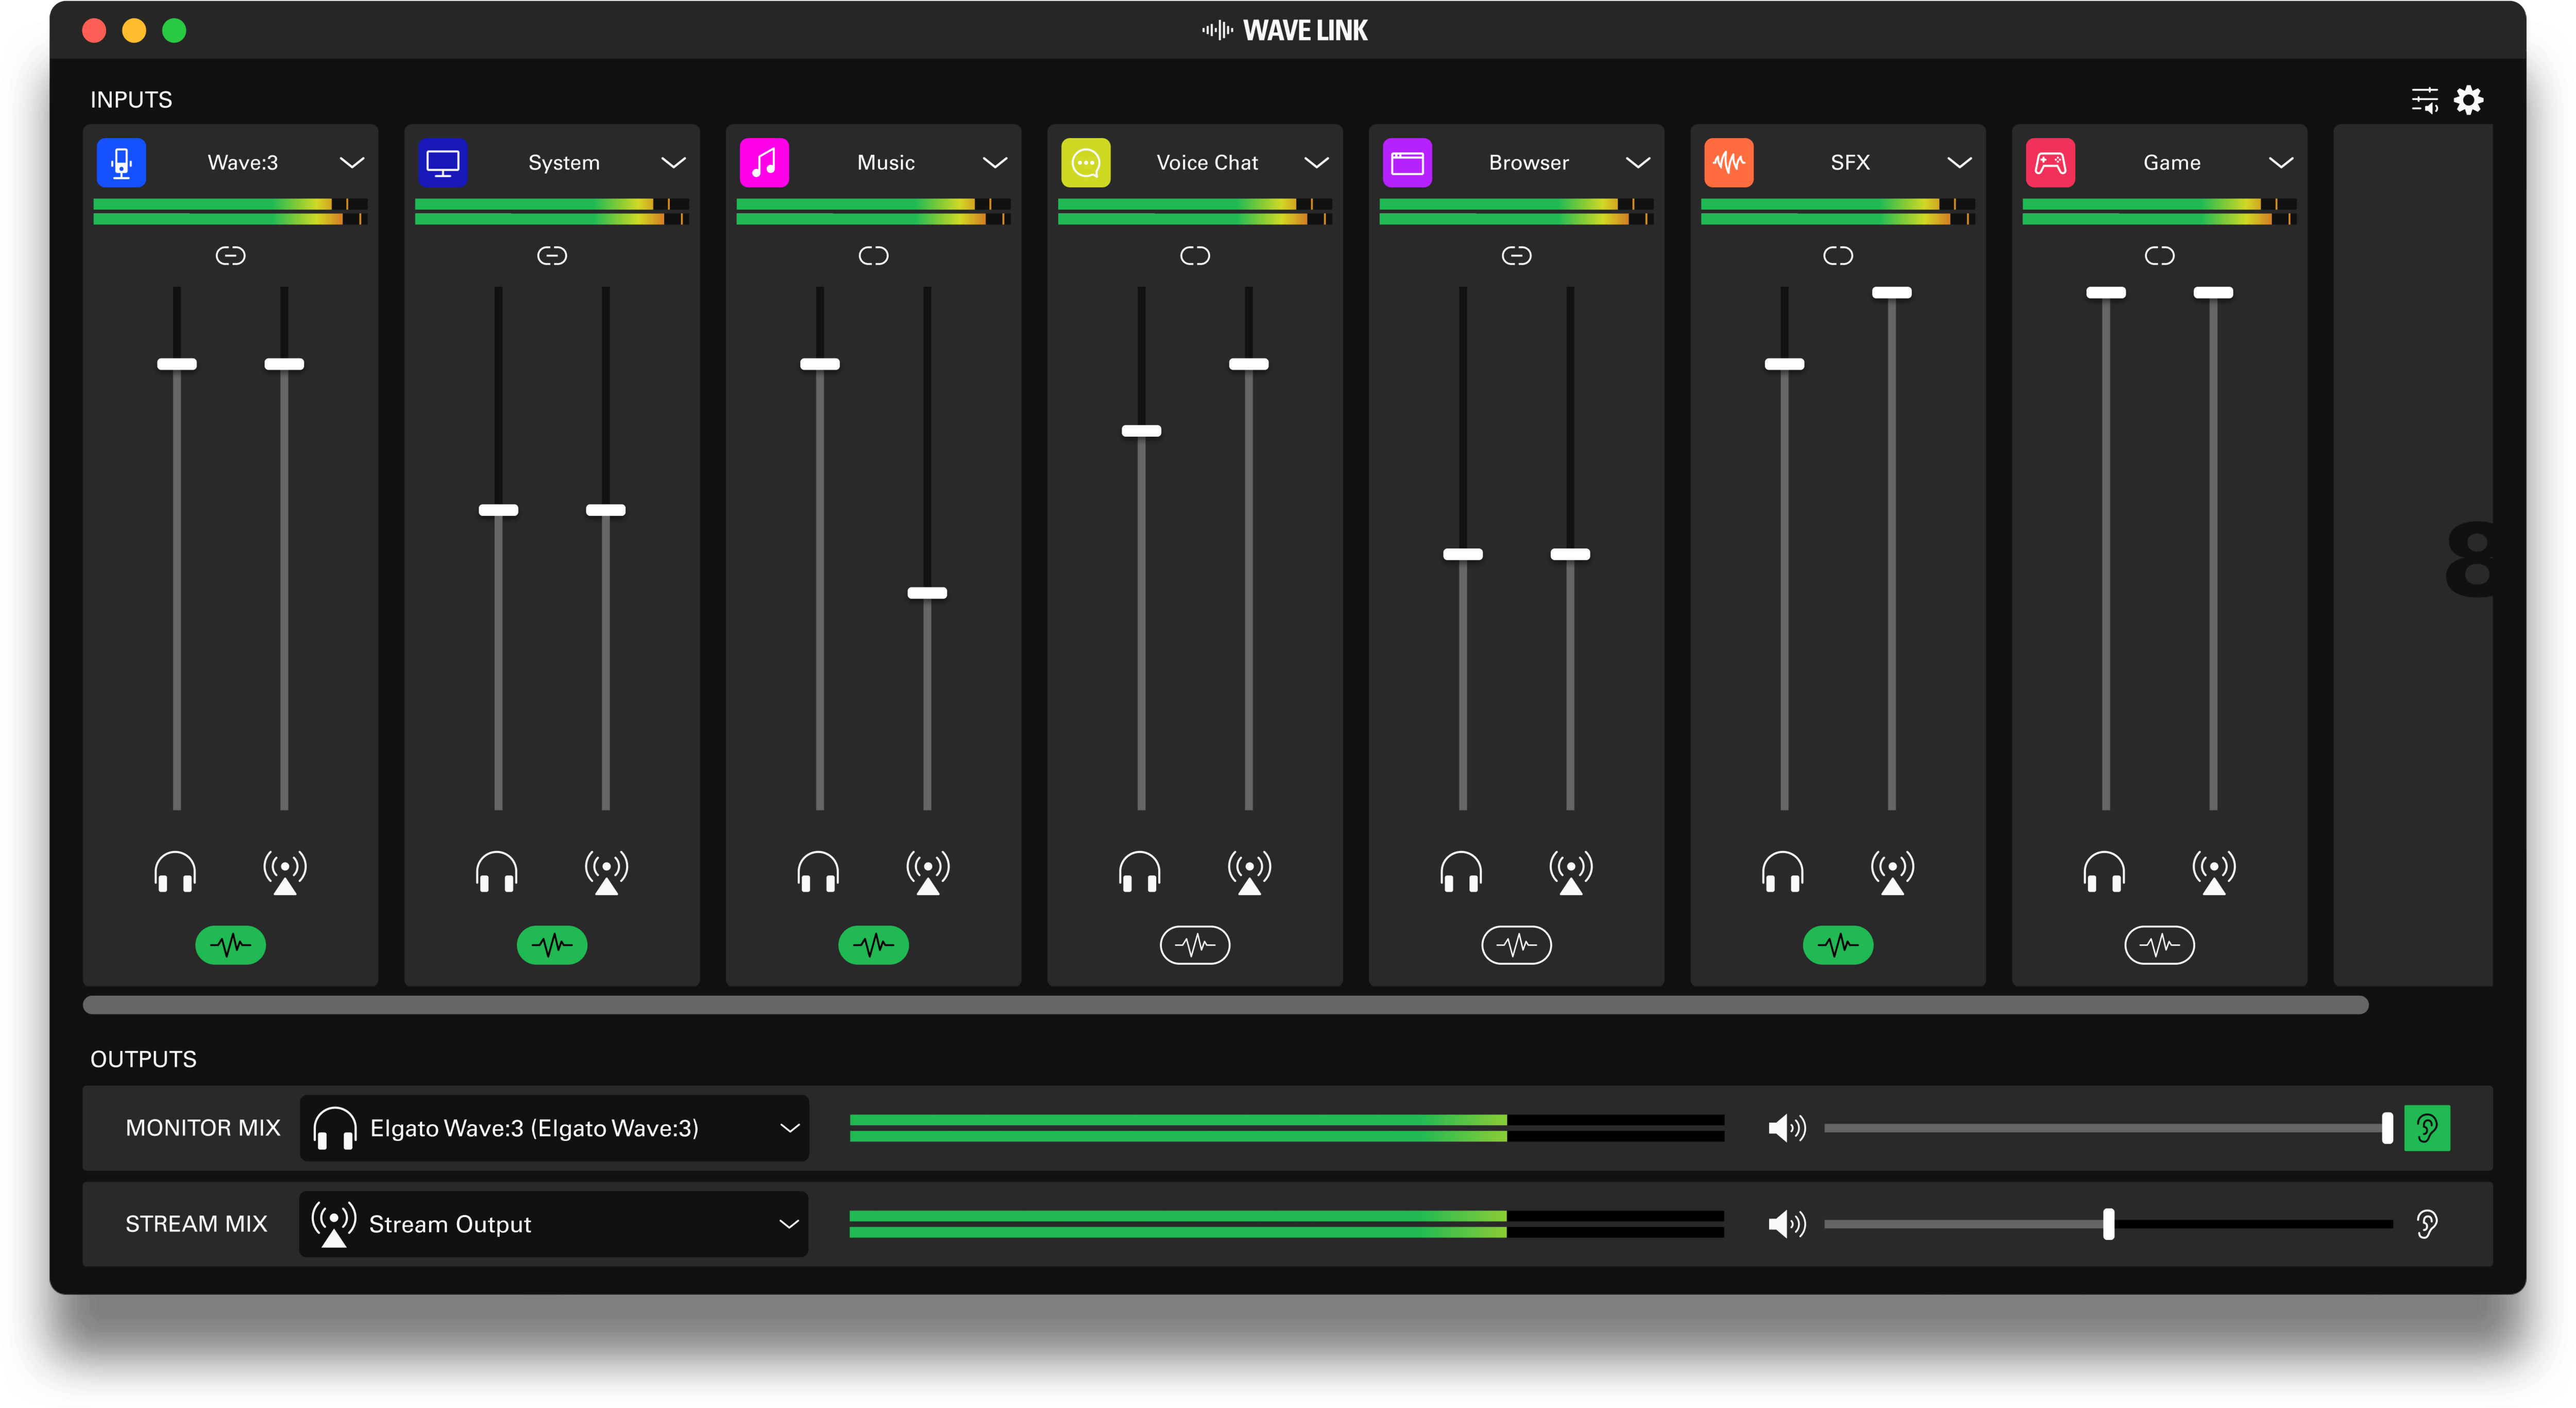Screen dimensions: 2576x1408
Task: Mute Game headphones monitor output
Action: (2104, 871)
